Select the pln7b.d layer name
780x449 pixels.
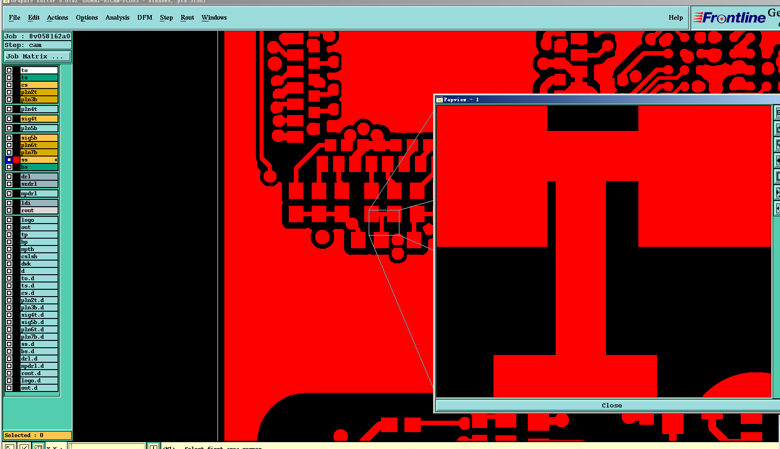point(39,337)
